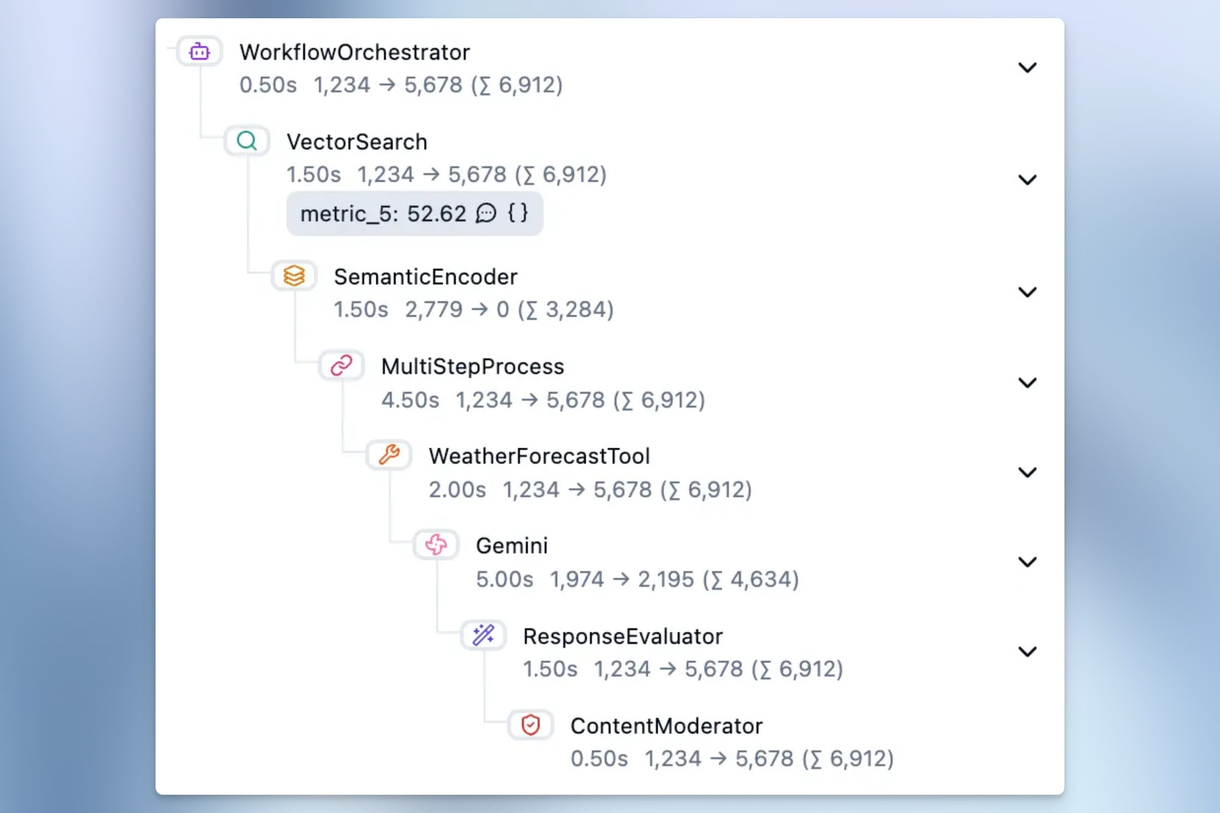
Task: Open the metric_5 comment bubble icon
Action: pyautogui.click(x=486, y=213)
